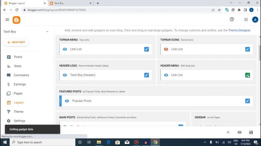Viewport: 261px width, 146px height.
Task: Create a post with NEW POST button
Action: pyautogui.click(x=16, y=42)
